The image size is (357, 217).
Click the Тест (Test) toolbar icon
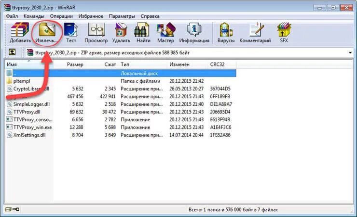[71, 29]
